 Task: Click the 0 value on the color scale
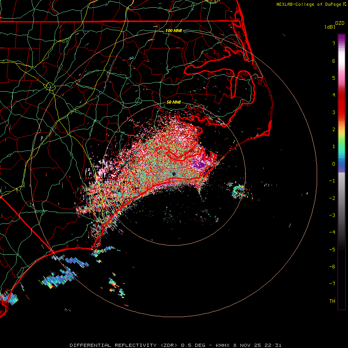(x=334, y=164)
